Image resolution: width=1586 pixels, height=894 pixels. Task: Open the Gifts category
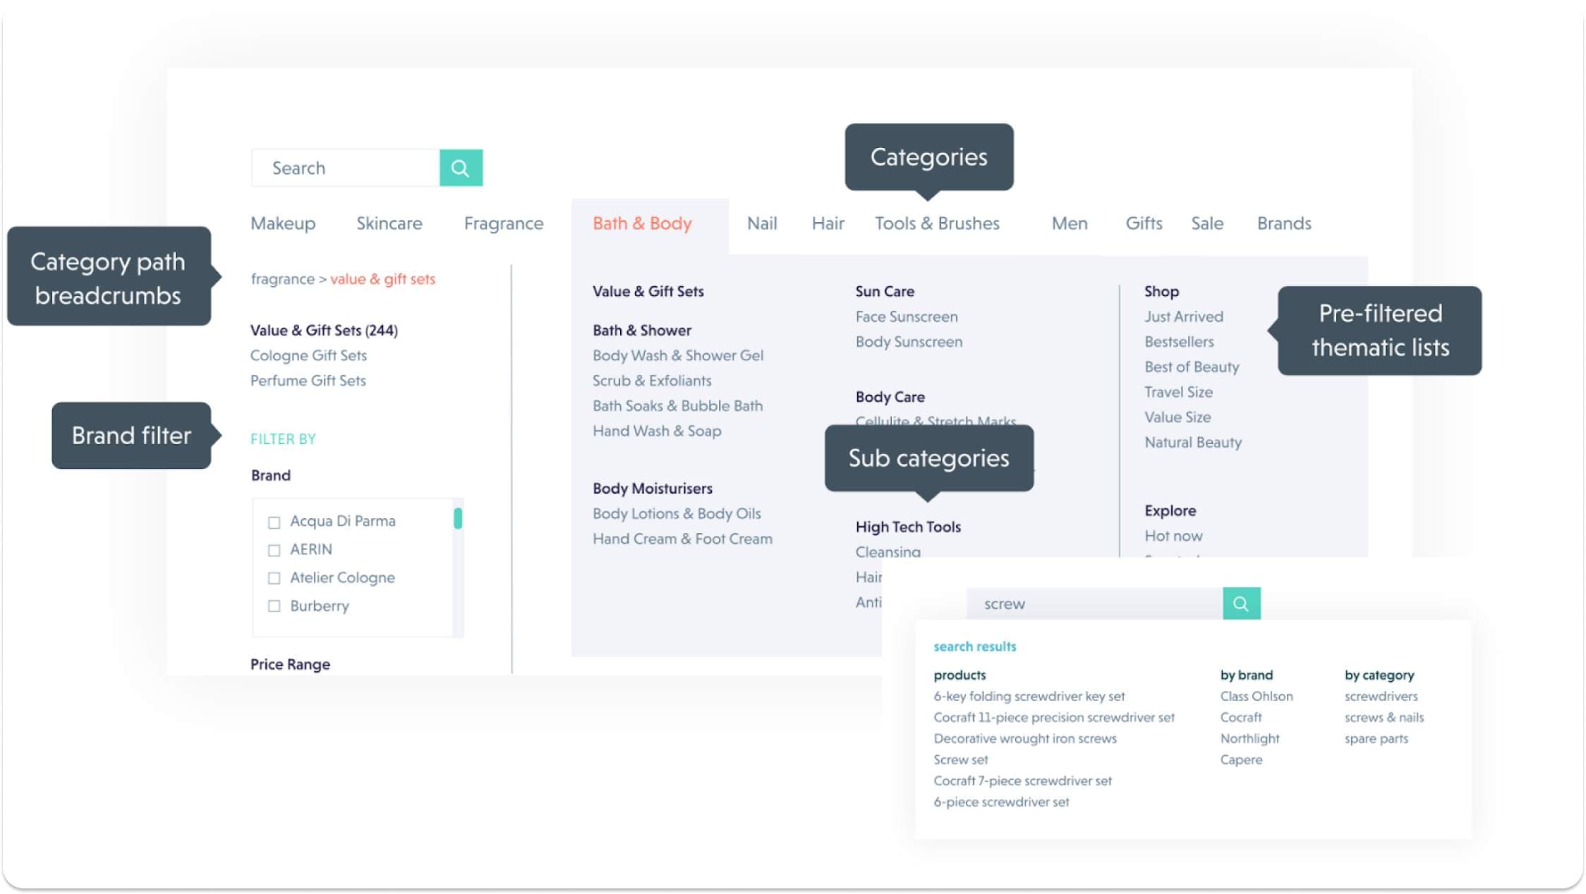[x=1144, y=223]
